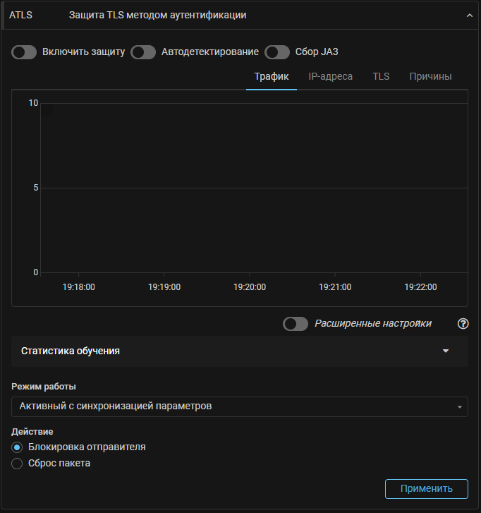Viewport: 481px width, 513px height.
Task: Select the Блокировка отправителя radio option
Action: (18, 447)
